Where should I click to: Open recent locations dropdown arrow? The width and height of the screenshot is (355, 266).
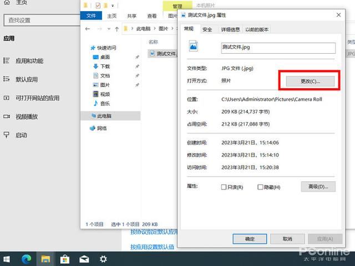(x=109, y=29)
